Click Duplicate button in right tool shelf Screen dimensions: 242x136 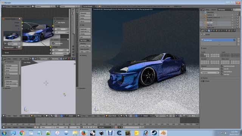click(x=85, y=29)
